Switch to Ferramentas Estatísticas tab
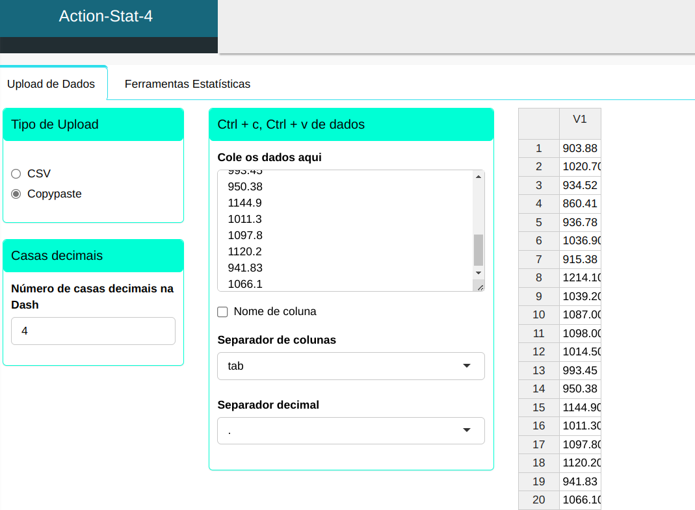 (x=187, y=84)
